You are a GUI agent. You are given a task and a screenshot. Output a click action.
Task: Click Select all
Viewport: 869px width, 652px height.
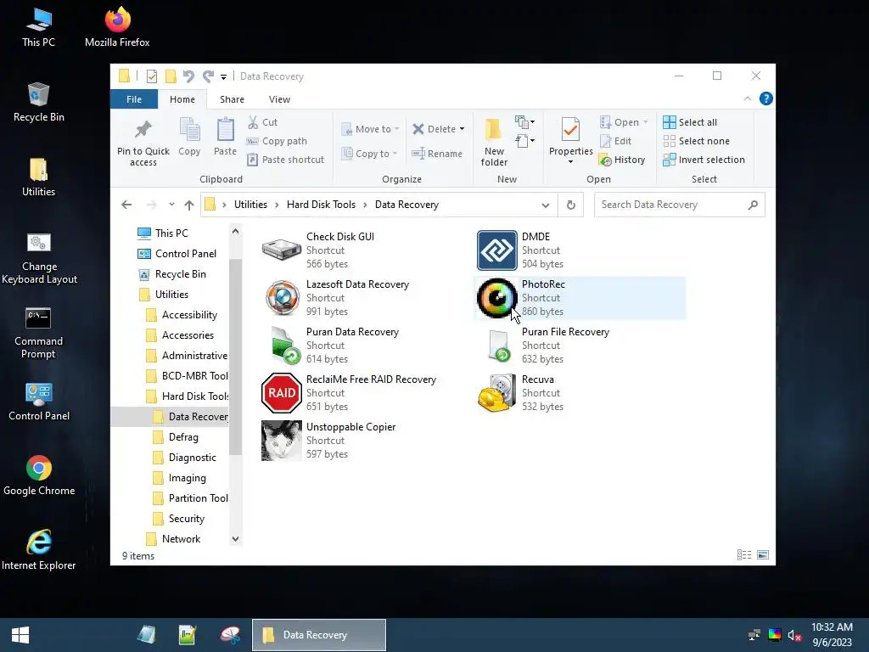tap(690, 122)
